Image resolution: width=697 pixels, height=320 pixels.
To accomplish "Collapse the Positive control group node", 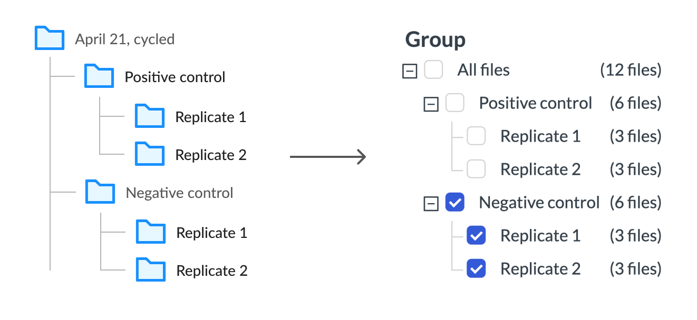I will coord(431,104).
